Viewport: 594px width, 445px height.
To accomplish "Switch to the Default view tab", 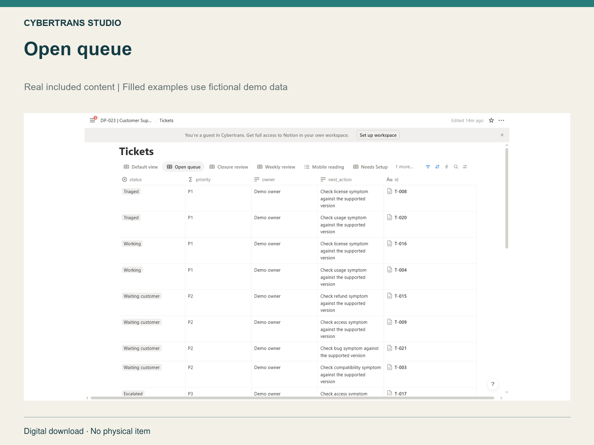I will 141,167.
